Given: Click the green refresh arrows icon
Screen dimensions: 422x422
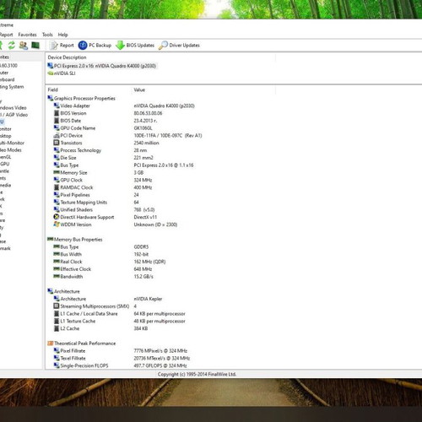Looking at the screenshot, I should pyautogui.click(x=12, y=46).
